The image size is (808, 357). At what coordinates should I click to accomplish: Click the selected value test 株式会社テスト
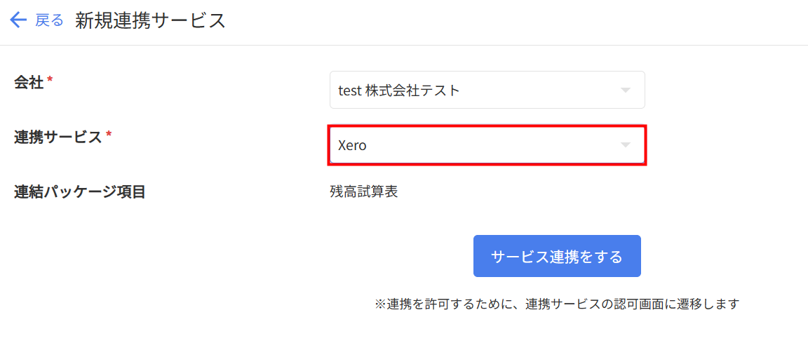398,90
